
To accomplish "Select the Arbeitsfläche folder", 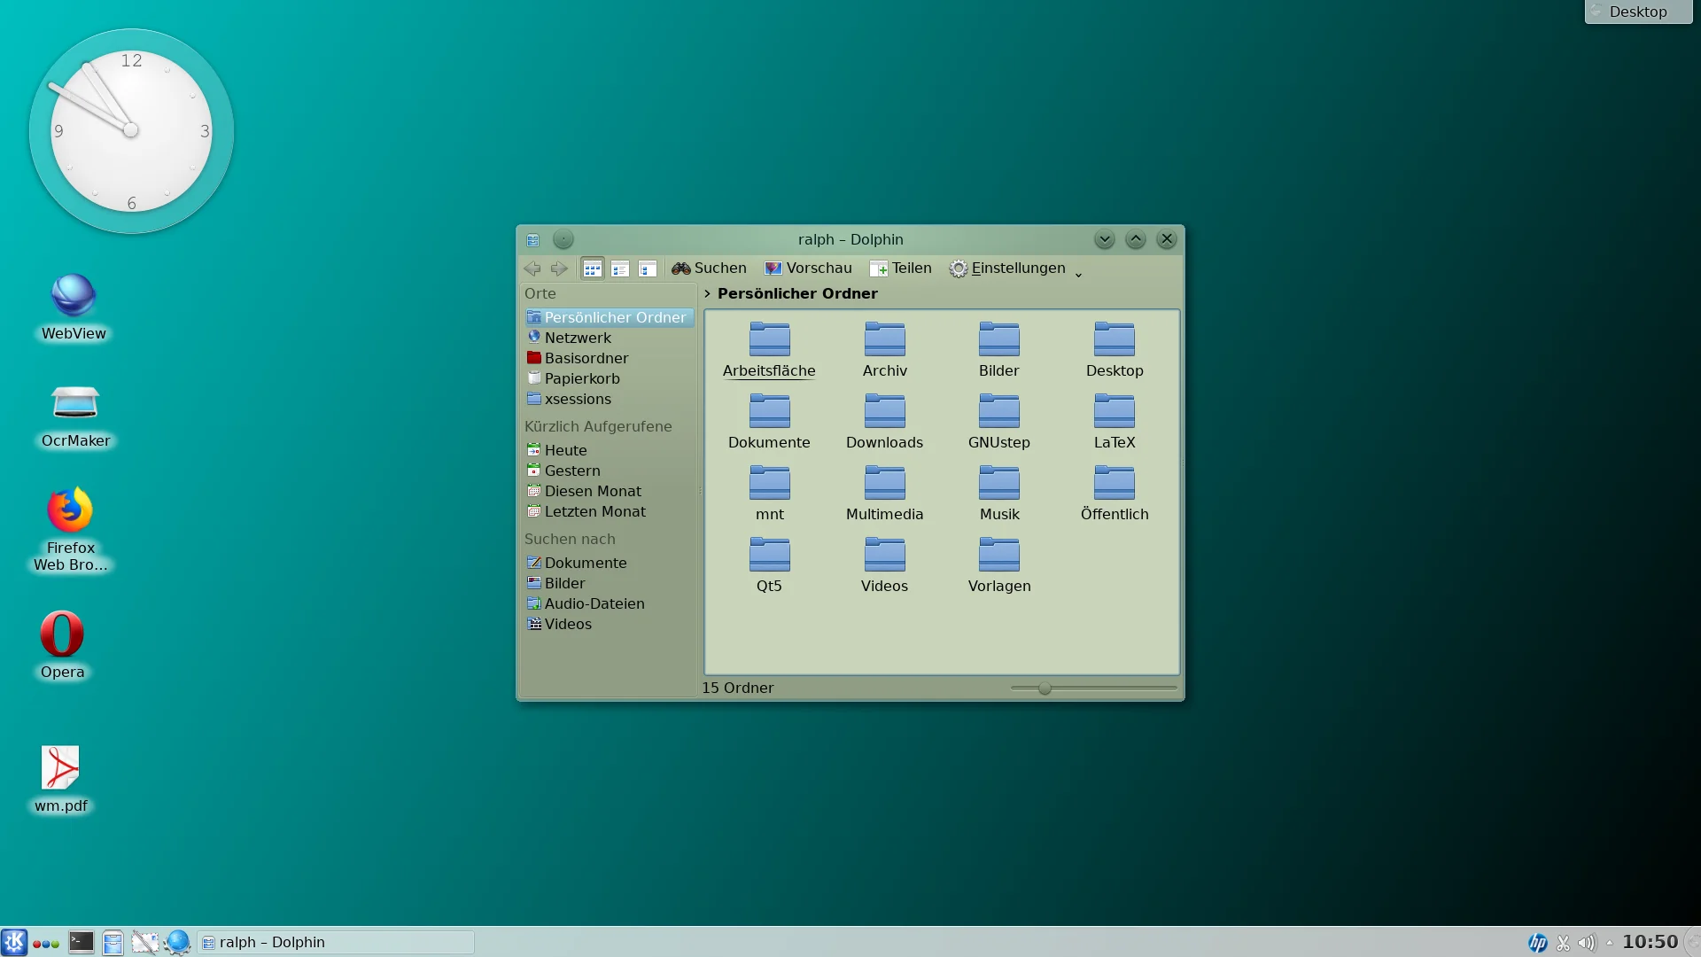I will tap(769, 350).
